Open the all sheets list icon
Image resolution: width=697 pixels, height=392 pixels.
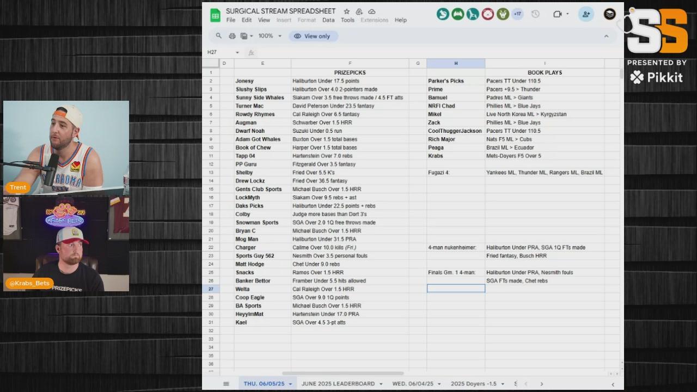(x=226, y=384)
